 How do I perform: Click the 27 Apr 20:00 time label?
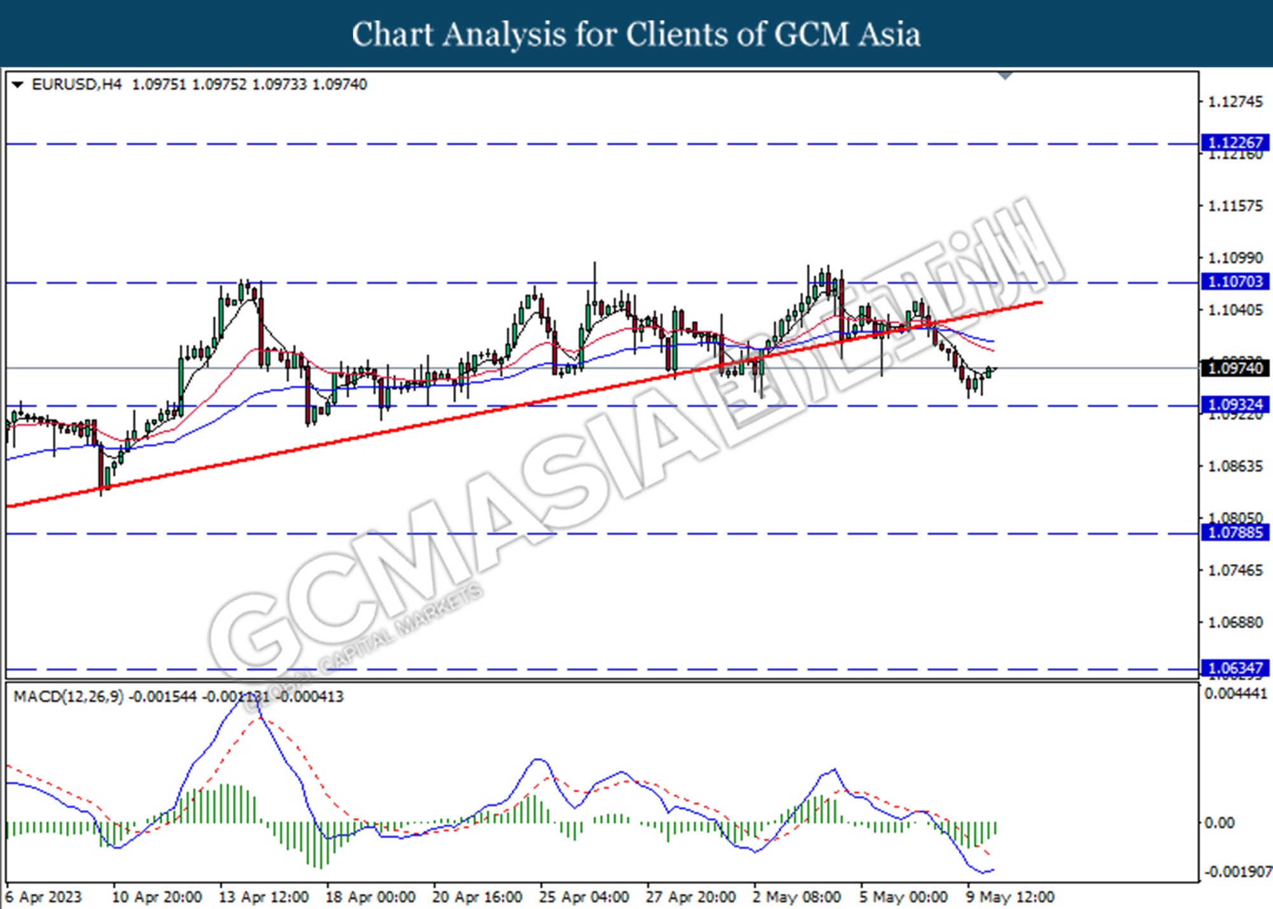pos(691,897)
